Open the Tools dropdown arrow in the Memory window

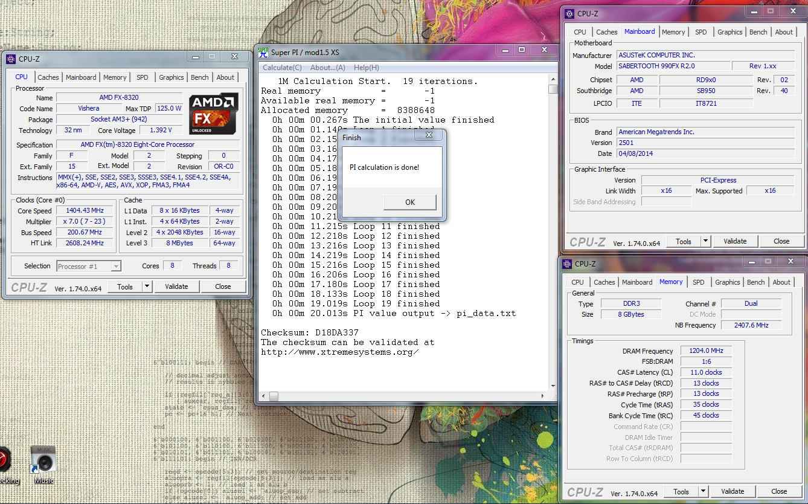(x=703, y=491)
